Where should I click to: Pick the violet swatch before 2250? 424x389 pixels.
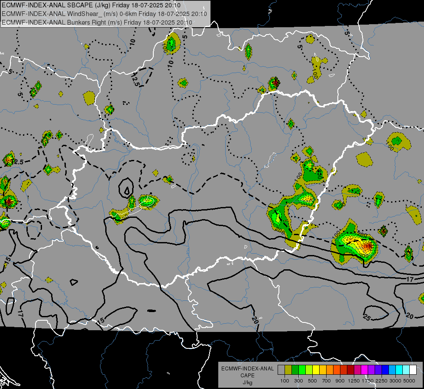coord(379,370)
